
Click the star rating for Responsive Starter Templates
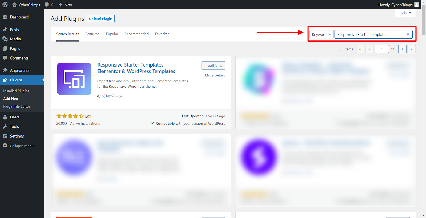pyautogui.click(x=70, y=116)
